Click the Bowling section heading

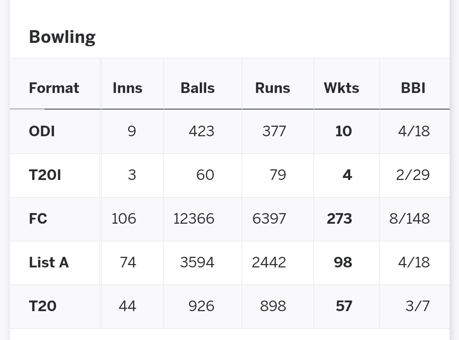(62, 37)
